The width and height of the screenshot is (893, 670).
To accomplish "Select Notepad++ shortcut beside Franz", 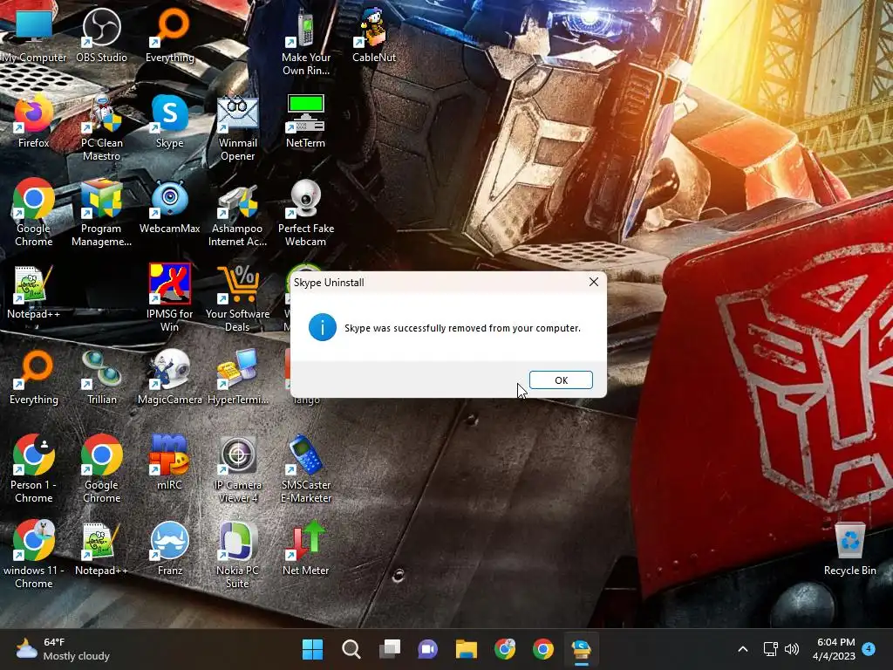I will pos(101,548).
